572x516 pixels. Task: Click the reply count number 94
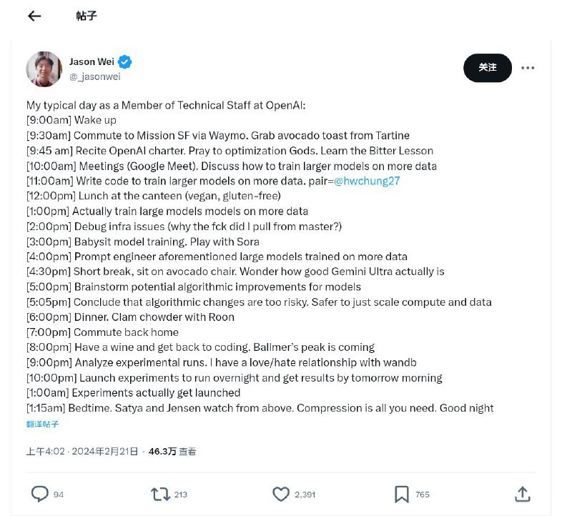[x=57, y=494]
